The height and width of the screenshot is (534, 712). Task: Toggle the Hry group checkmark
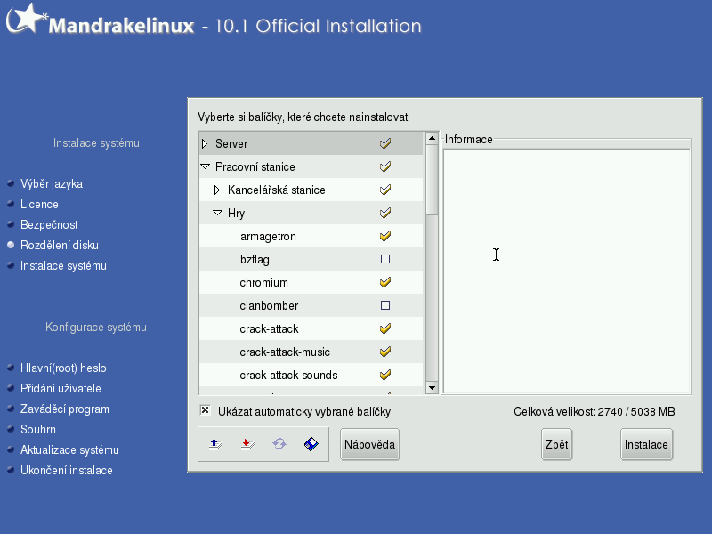[385, 213]
